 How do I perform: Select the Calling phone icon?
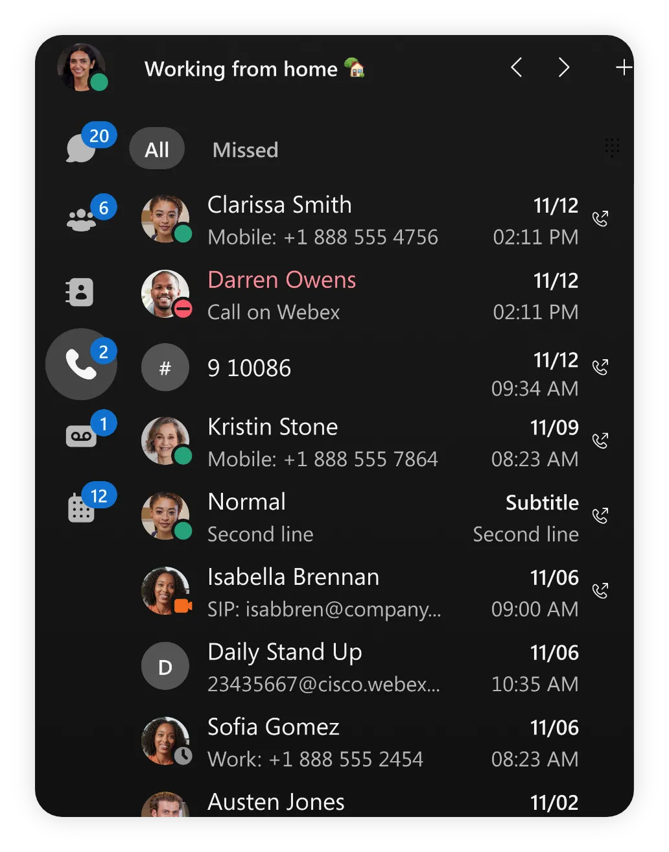(81, 365)
